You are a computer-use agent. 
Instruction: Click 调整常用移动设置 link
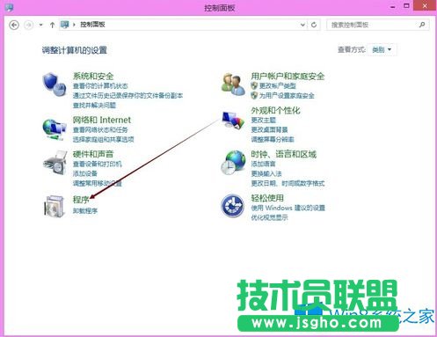(97, 183)
